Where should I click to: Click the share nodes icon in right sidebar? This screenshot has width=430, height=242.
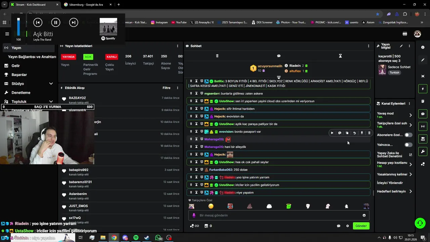tap(423, 164)
